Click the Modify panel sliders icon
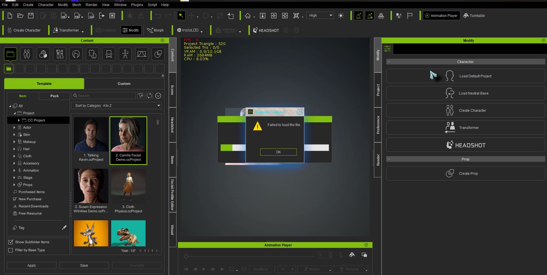The height and width of the screenshot is (275, 547). [387, 49]
